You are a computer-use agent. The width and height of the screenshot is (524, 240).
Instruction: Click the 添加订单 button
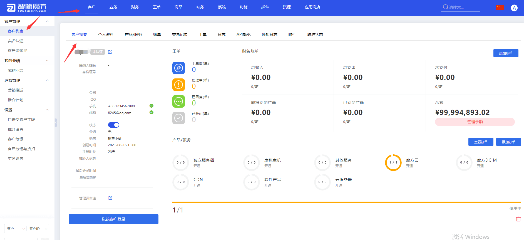tap(509, 142)
